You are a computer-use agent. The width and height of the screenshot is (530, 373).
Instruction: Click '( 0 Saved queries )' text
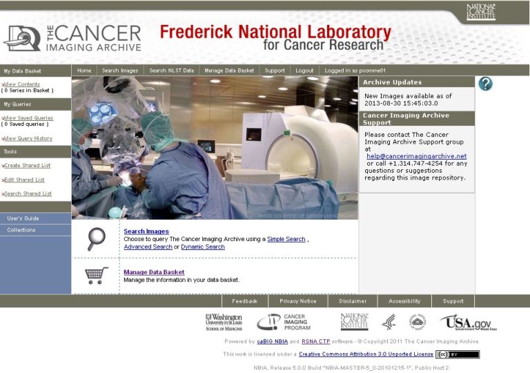tap(25, 124)
